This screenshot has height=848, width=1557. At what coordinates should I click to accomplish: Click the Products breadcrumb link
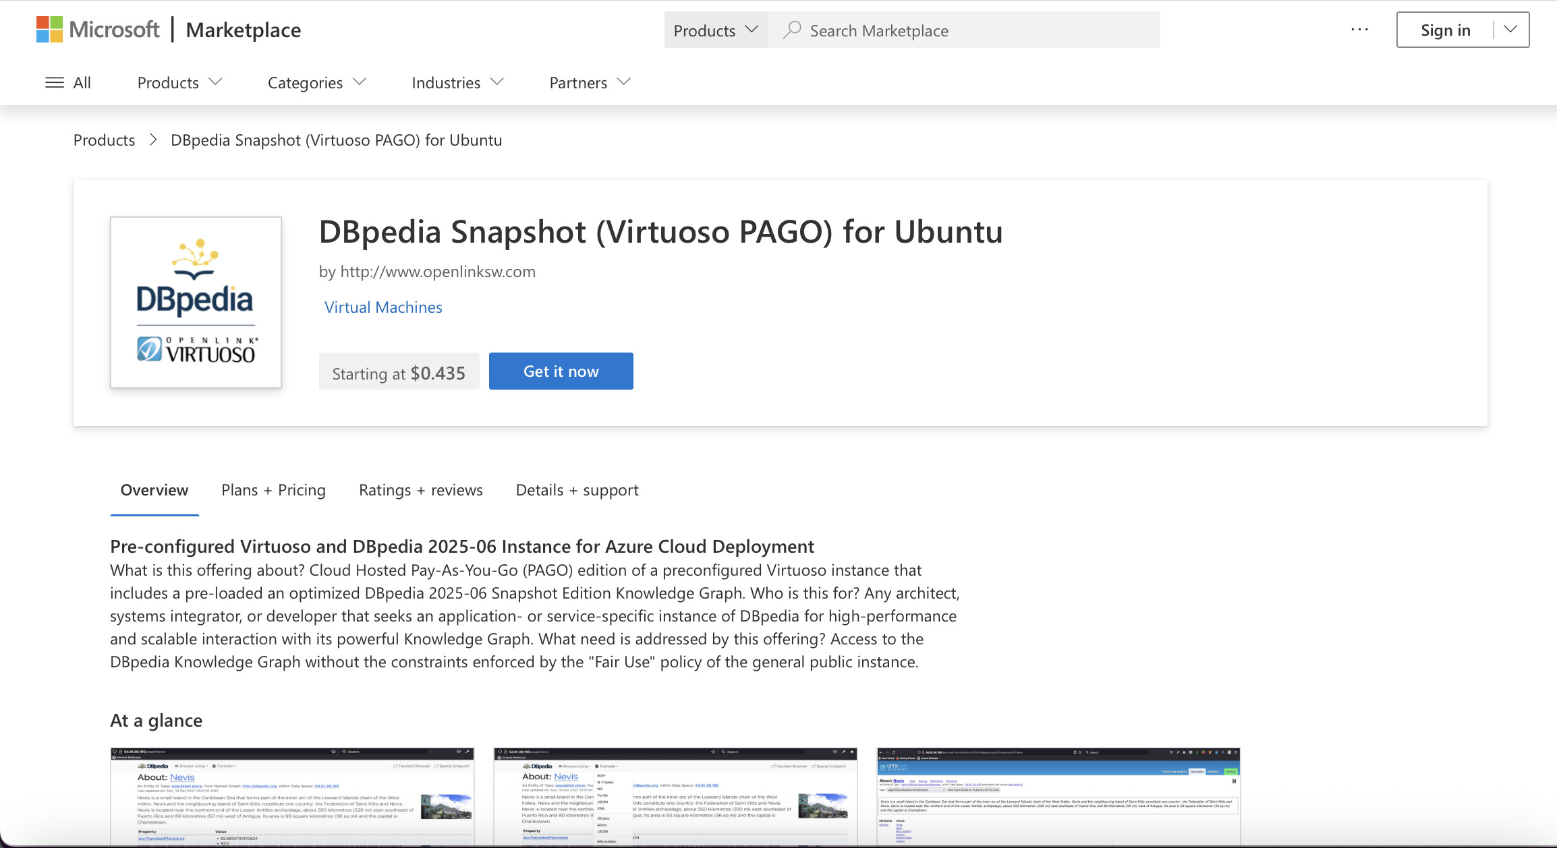click(104, 140)
